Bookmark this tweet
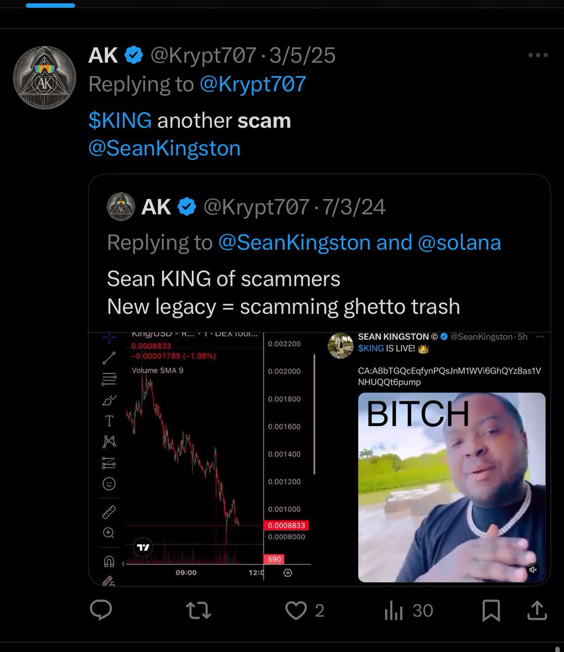Viewport: 564px width, 652px height. tap(491, 611)
